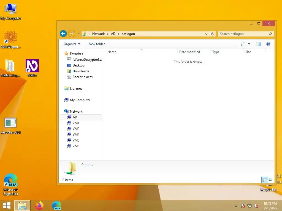Open the clock showing 10:48 PM

click(x=270, y=206)
